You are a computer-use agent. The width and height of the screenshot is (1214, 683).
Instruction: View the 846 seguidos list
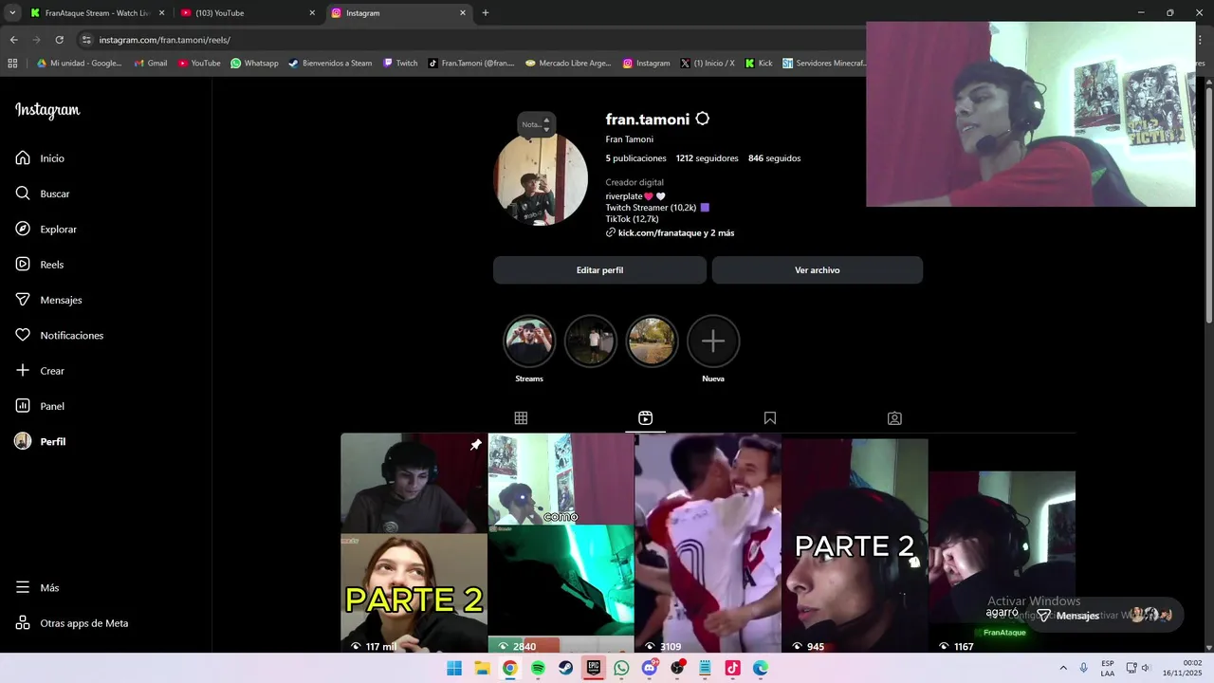click(774, 158)
